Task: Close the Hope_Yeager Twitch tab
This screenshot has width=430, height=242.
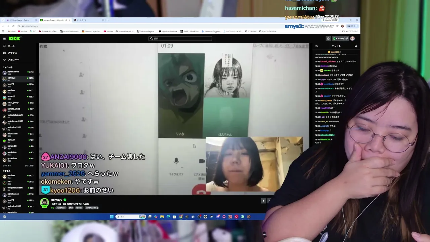Action: (36, 20)
